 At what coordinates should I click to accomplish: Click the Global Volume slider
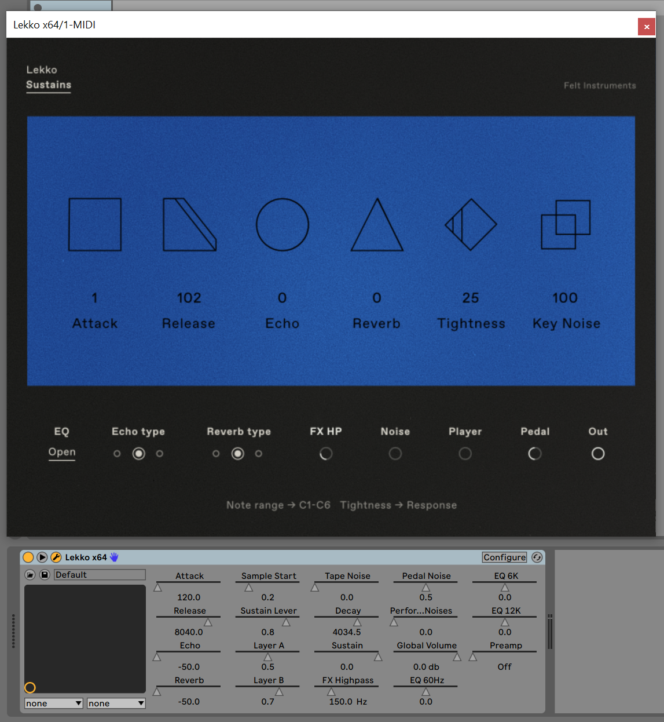[x=425, y=656]
